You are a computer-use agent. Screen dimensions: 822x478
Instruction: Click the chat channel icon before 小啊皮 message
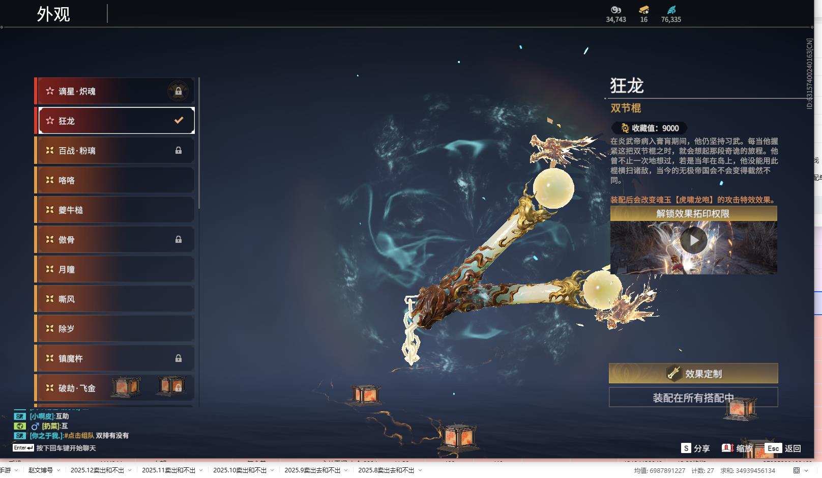[19, 416]
